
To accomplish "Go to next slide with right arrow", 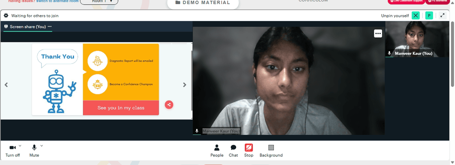I will (x=185, y=85).
